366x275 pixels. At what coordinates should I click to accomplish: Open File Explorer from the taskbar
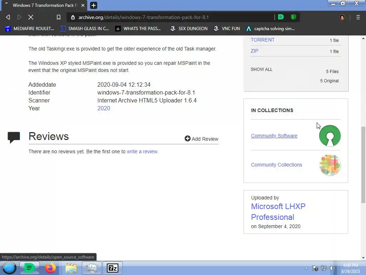(x=71, y=268)
